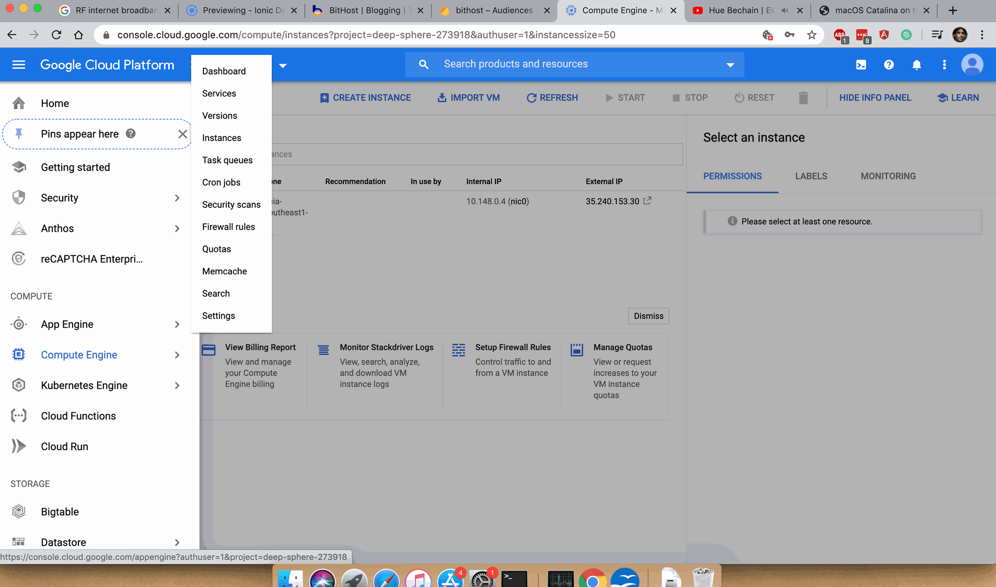Expand the Datastore submenu arrow

[x=177, y=542]
